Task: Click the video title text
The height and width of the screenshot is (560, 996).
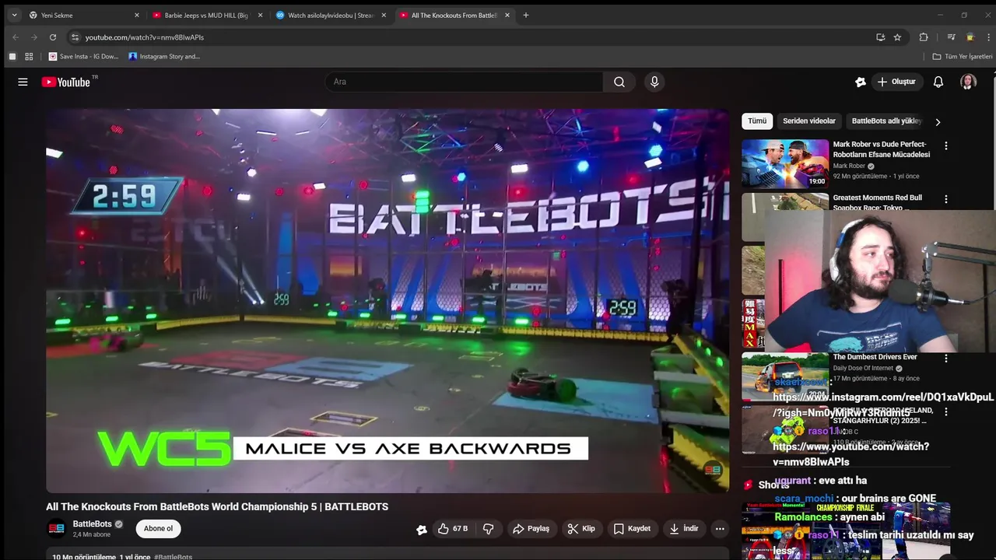Action: click(x=217, y=507)
